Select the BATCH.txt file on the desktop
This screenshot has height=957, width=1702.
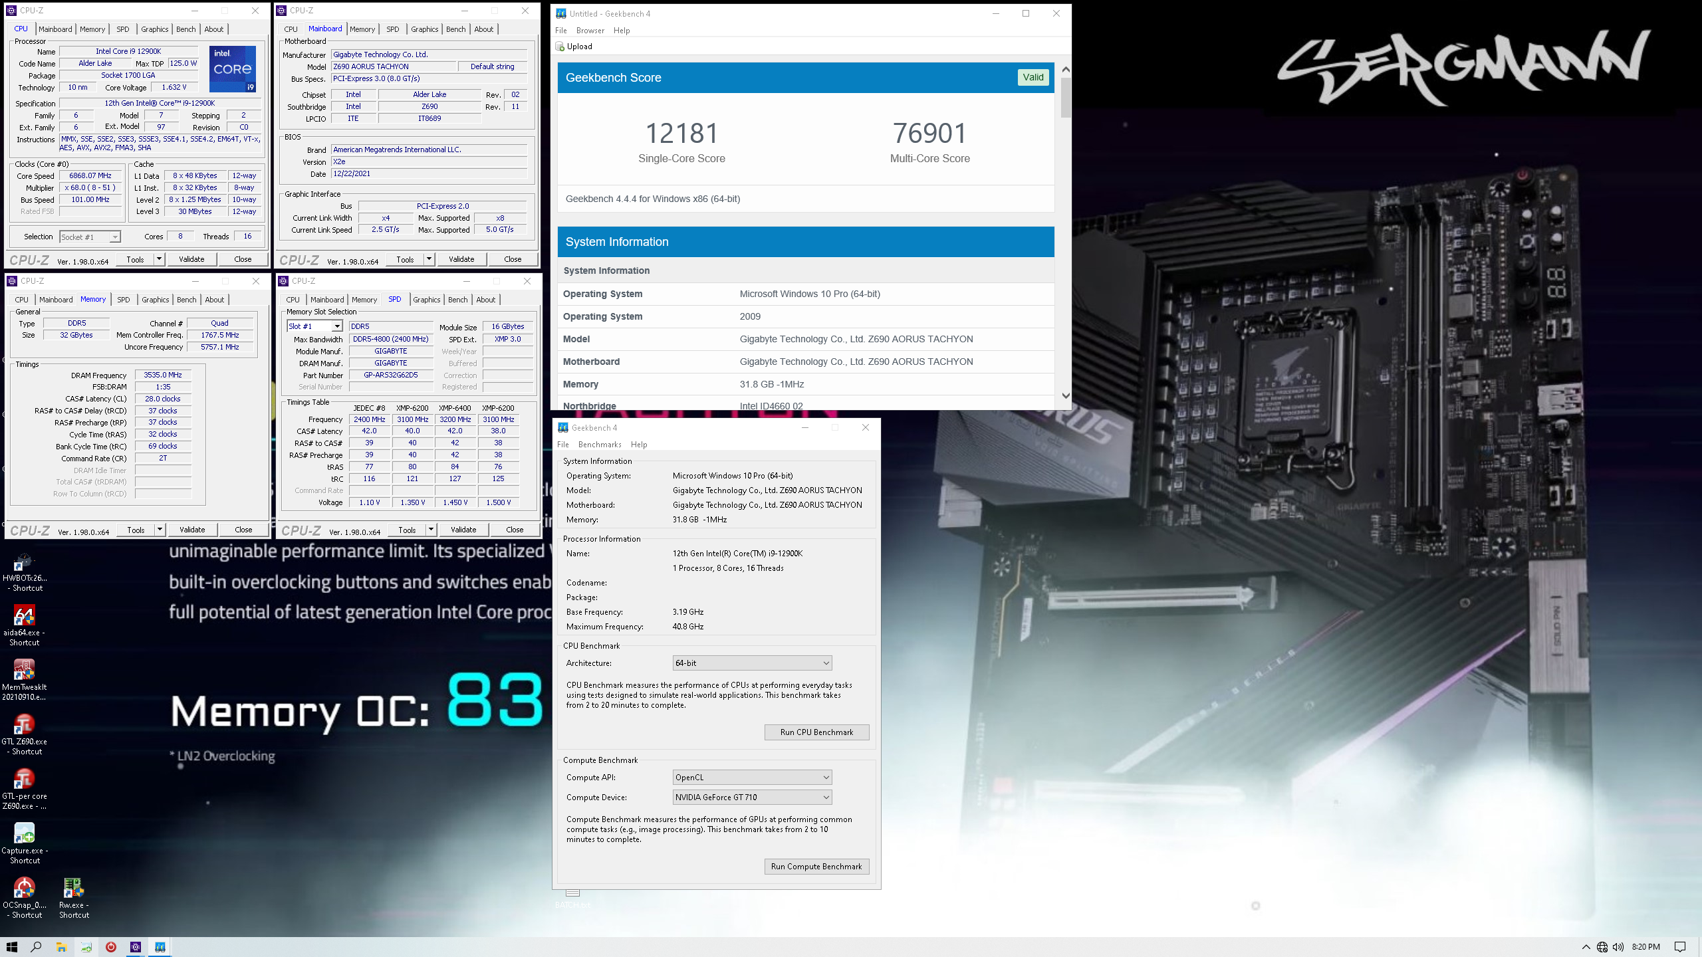(x=572, y=899)
